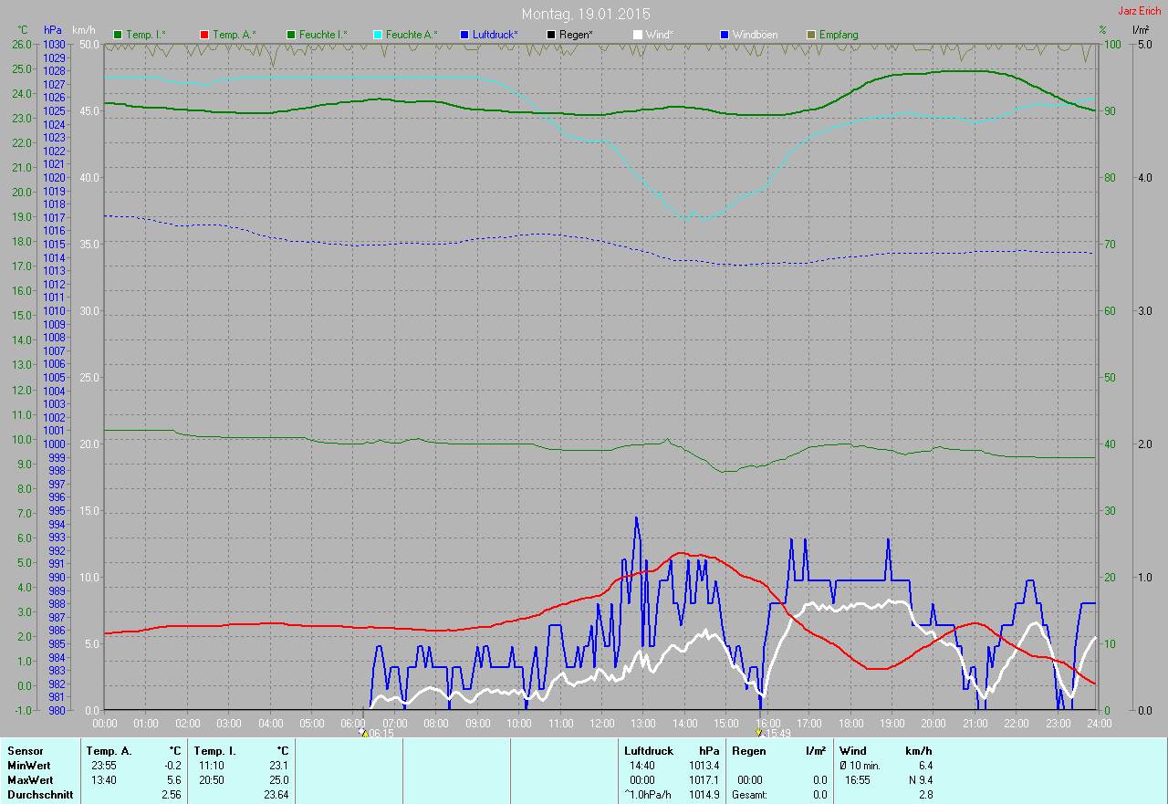Click the 23:55 minimum time value
This screenshot has width=1168, height=804.
pyautogui.click(x=102, y=765)
